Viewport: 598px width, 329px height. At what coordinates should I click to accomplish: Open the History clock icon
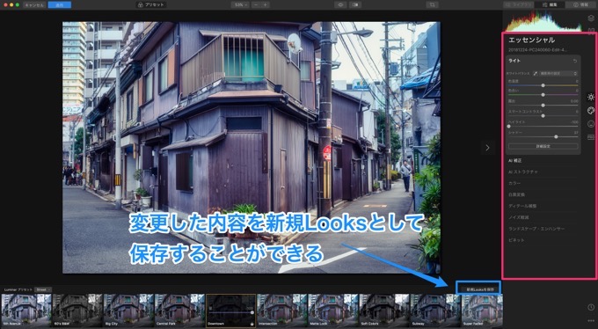point(591,307)
